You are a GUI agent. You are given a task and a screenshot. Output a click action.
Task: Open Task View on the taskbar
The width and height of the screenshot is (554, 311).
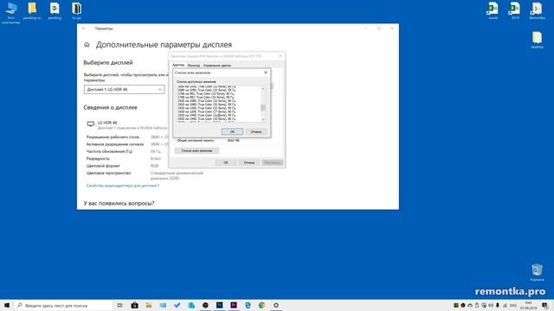[120, 305]
